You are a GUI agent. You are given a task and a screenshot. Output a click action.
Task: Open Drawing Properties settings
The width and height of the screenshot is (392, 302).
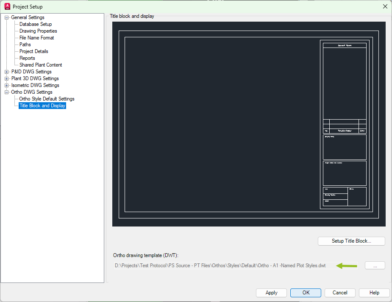point(38,31)
